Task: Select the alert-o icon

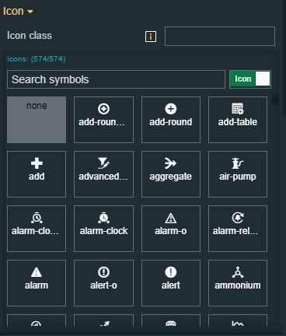Action: click(103, 283)
